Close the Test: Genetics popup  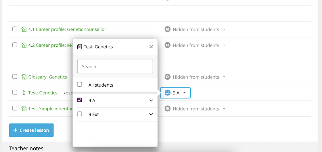pyautogui.click(x=151, y=47)
